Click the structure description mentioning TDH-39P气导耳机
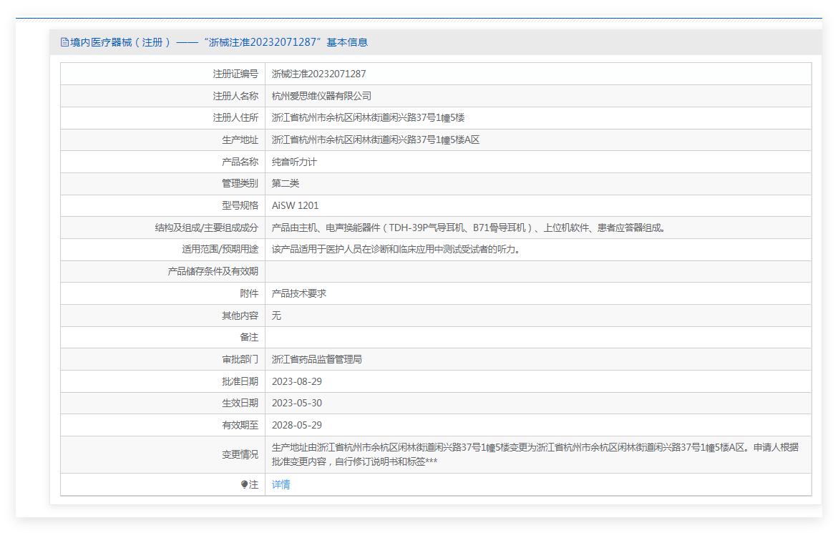 (x=469, y=228)
